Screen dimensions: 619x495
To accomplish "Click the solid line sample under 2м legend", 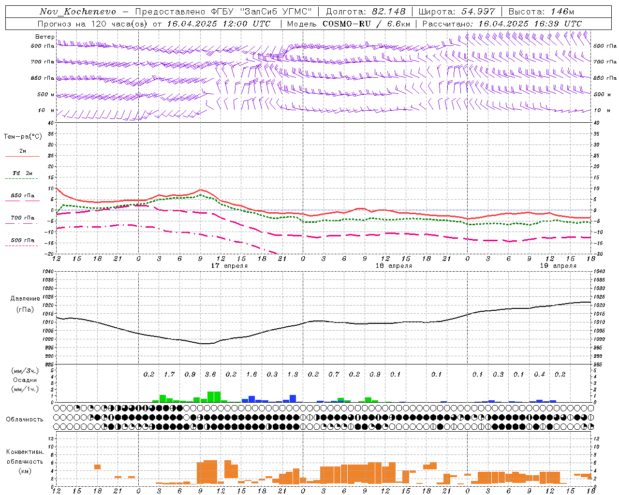I will click(22, 156).
